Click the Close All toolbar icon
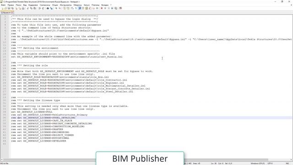293x165 pixels. click(20, 8)
